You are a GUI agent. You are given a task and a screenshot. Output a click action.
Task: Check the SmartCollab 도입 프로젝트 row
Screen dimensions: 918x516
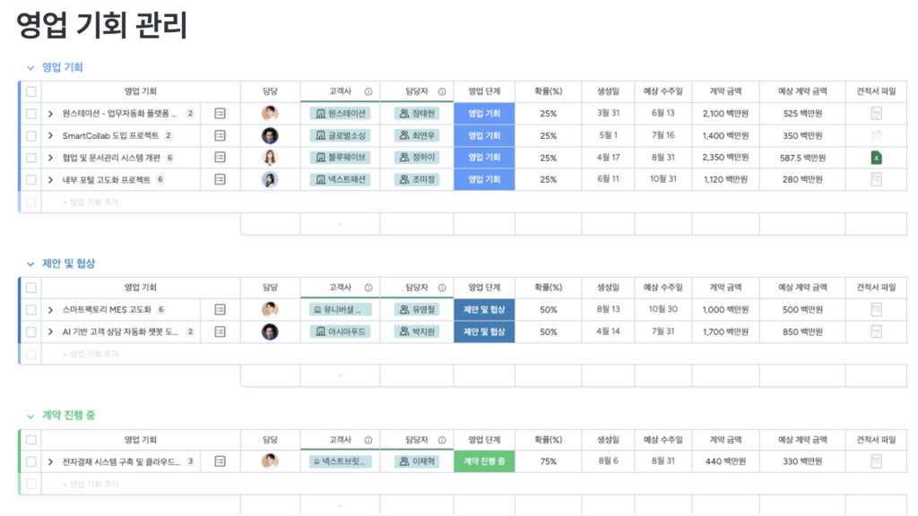31,136
